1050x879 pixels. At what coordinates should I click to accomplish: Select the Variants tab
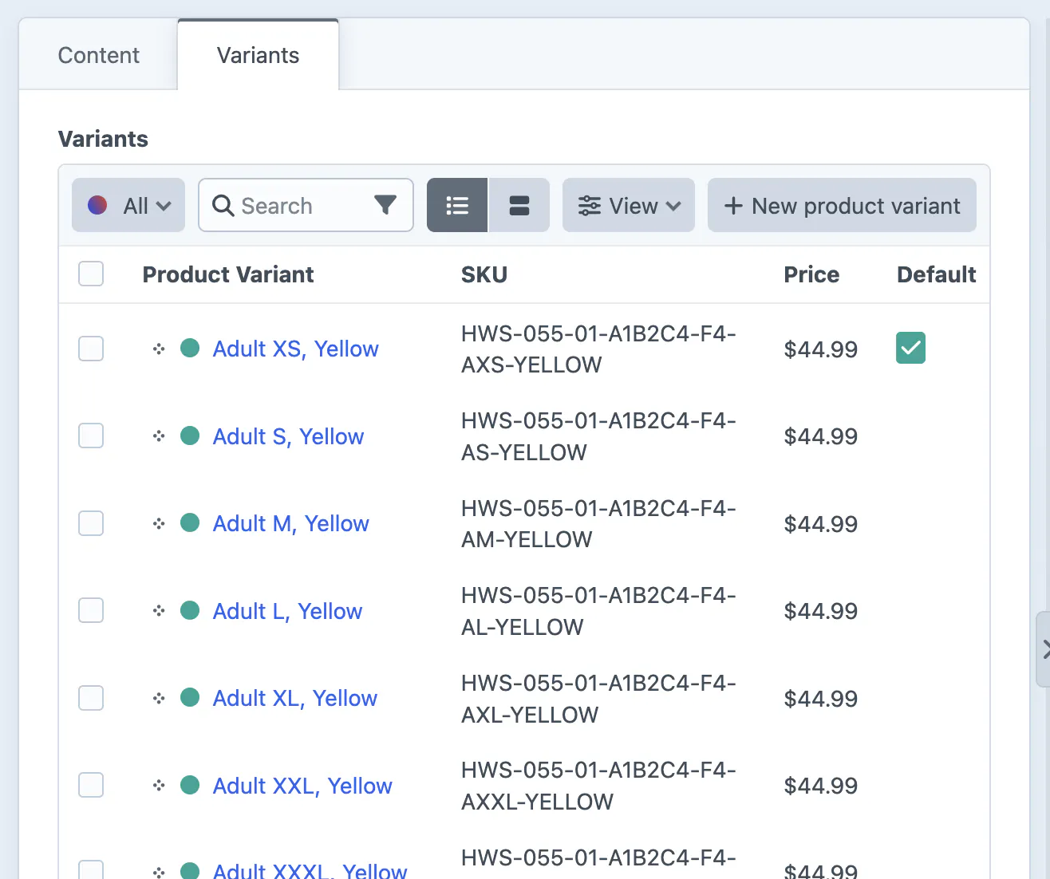pos(258,55)
